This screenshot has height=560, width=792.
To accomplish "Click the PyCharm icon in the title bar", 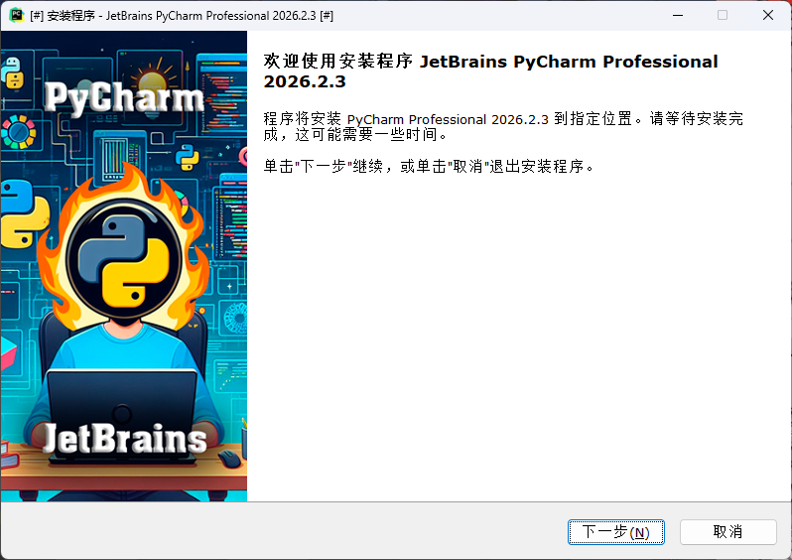I will pos(17,15).
